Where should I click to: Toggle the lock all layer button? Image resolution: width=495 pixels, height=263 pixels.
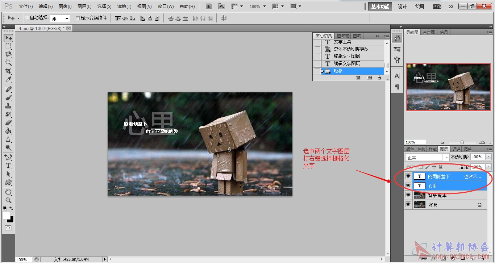coord(441,167)
